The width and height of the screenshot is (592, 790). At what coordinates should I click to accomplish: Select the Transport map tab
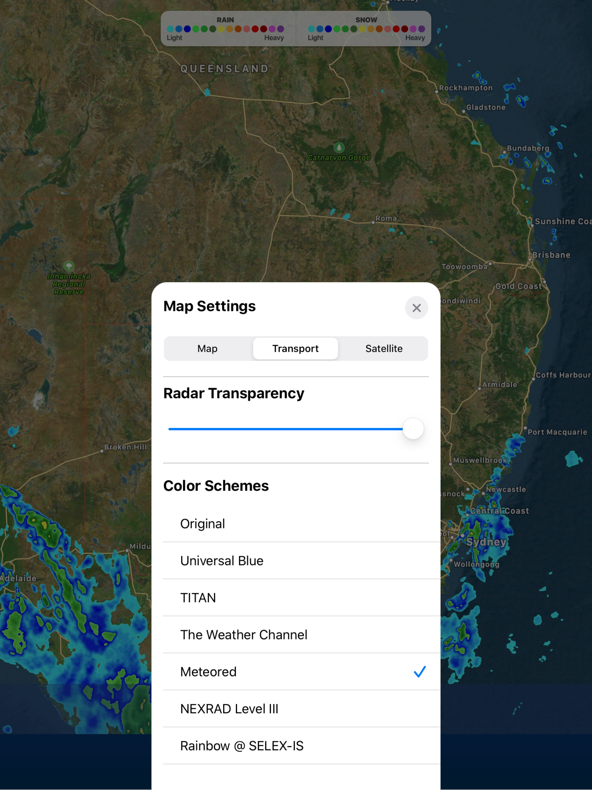coord(295,348)
